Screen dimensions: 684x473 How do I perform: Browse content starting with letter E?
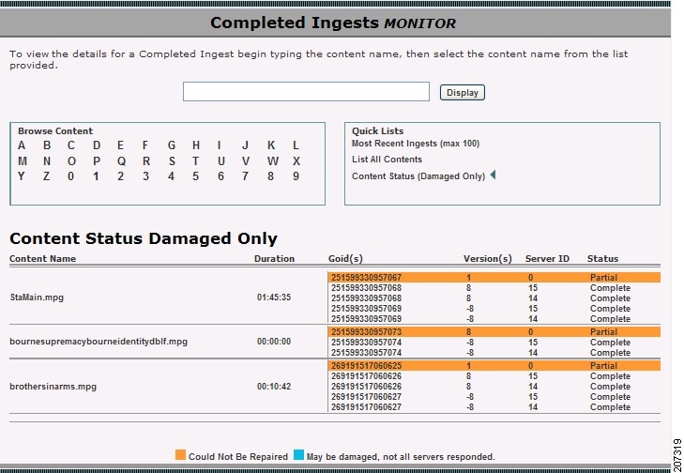[120, 145]
